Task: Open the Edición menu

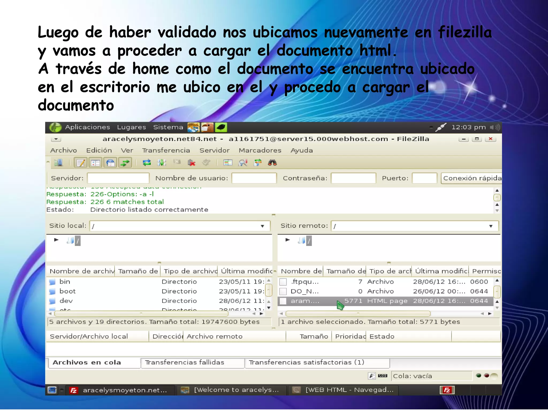Action: [x=99, y=150]
